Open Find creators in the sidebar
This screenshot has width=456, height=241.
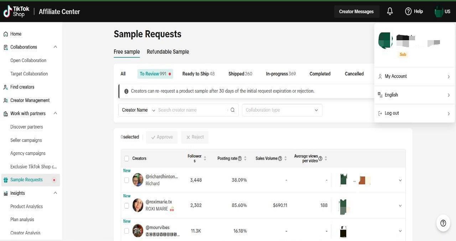pyautogui.click(x=22, y=87)
